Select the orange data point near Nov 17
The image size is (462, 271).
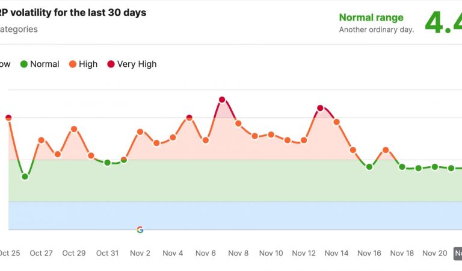(x=386, y=150)
